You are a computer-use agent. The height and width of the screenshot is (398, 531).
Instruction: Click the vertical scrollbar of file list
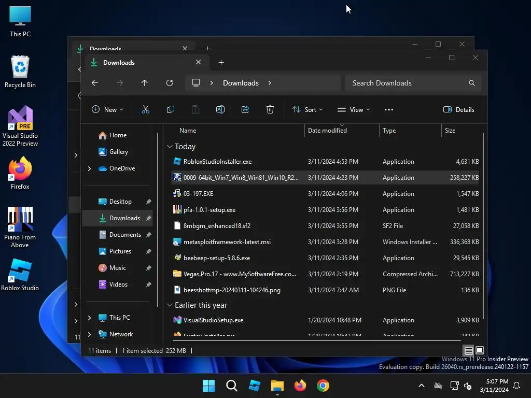click(483, 226)
